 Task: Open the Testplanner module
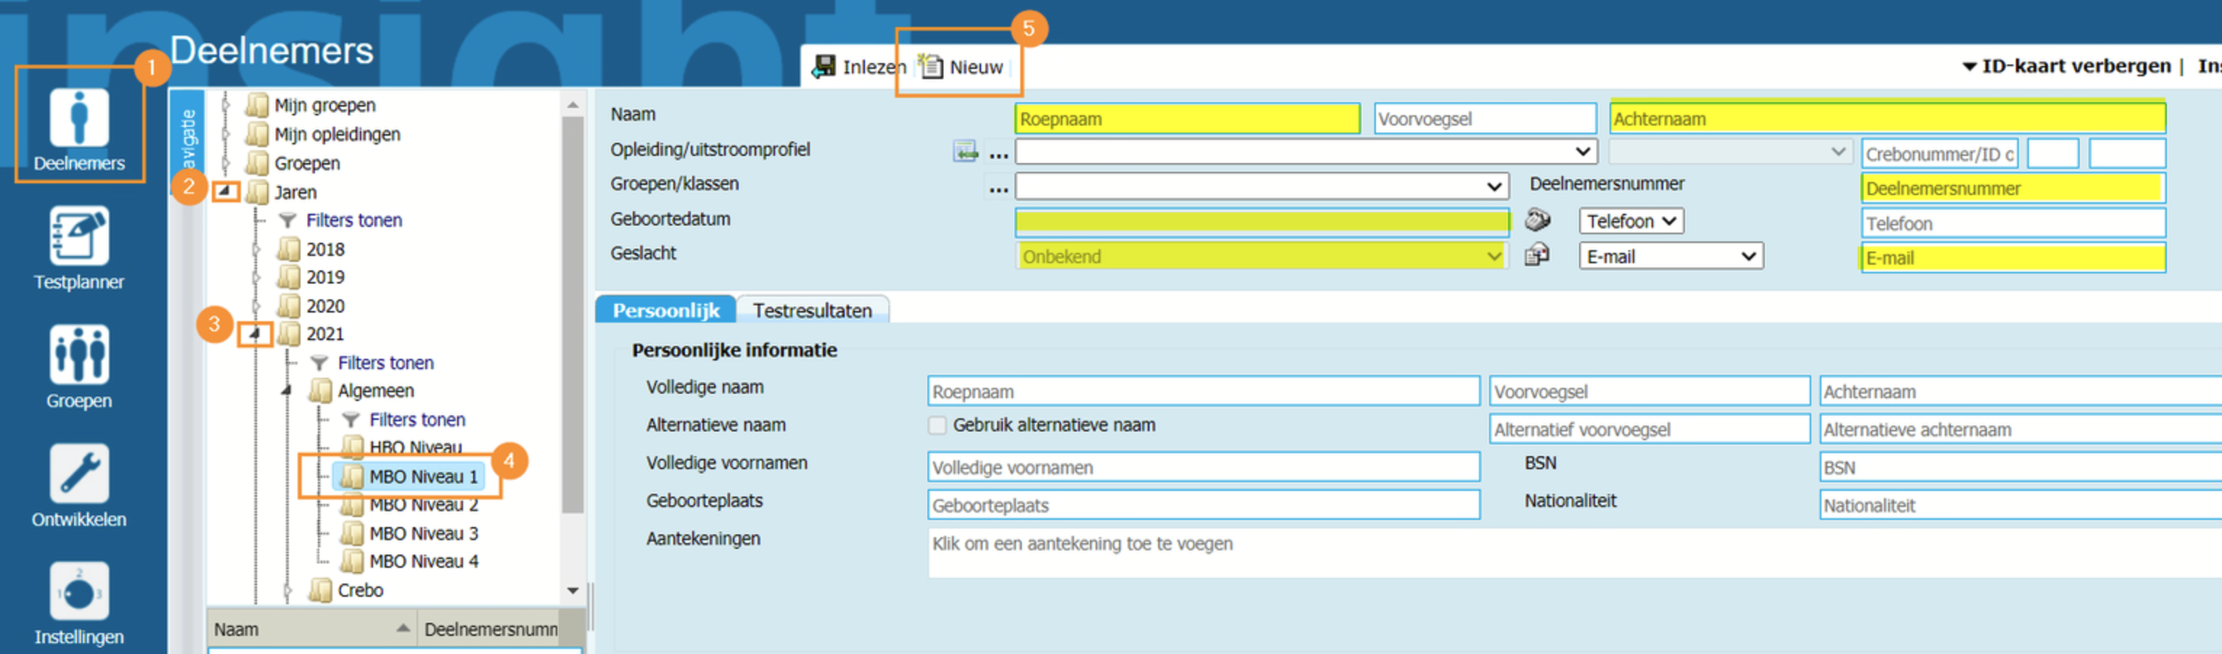pyautogui.click(x=78, y=246)
